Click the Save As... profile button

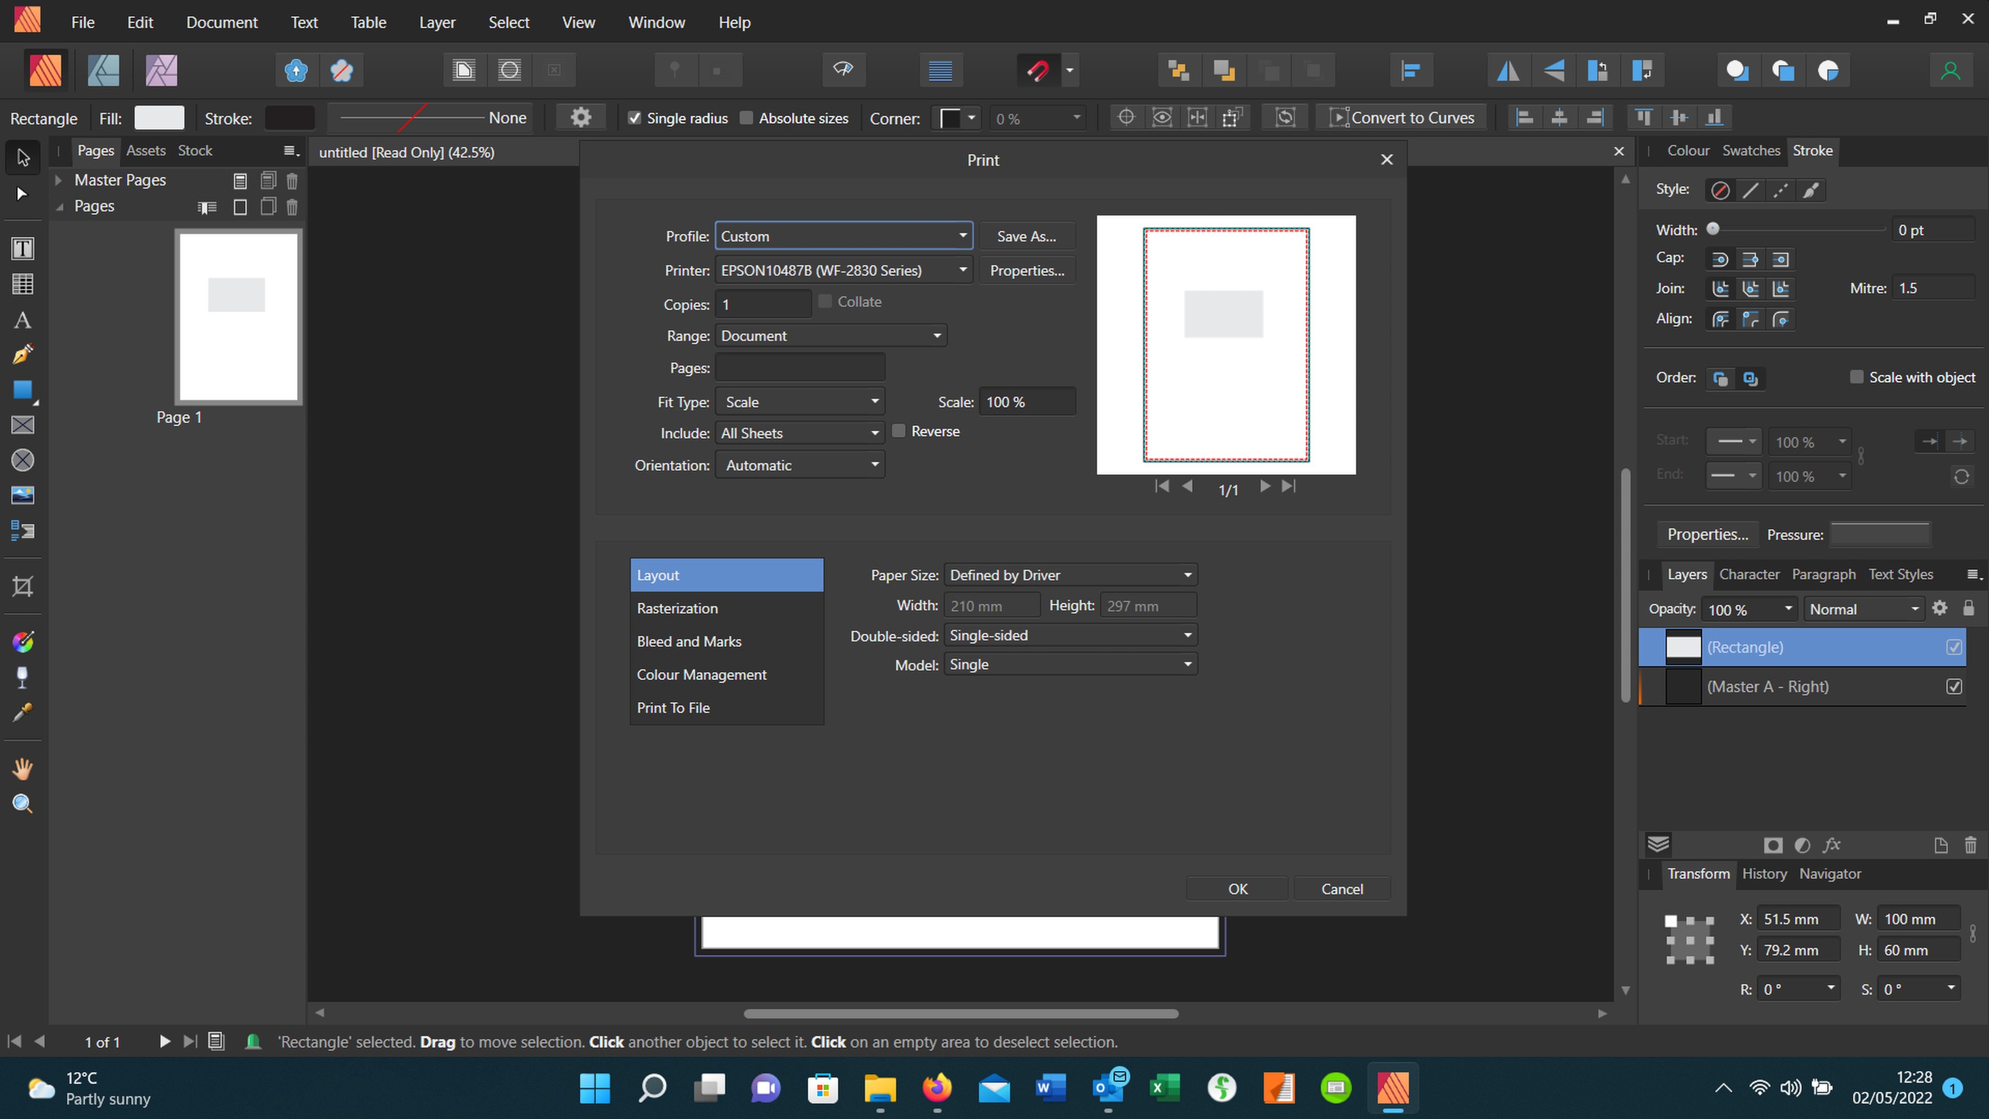click(1026, 236)
